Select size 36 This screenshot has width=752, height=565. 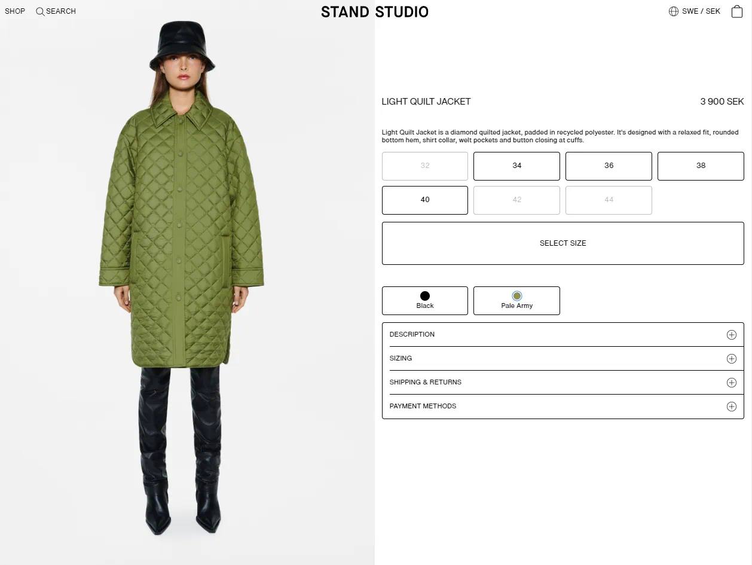609,166
